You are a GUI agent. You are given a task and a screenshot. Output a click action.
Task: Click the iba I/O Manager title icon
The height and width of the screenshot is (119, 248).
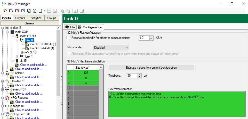(4, 4)
